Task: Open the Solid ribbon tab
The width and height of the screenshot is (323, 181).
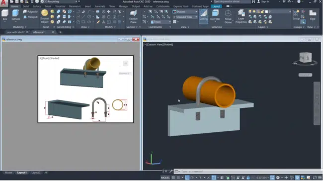Action: (x=26, y=6)
